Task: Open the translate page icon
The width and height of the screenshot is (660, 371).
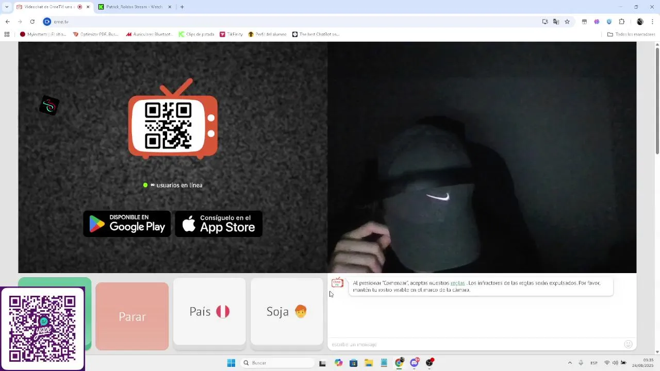Action: tap(556, 22)
